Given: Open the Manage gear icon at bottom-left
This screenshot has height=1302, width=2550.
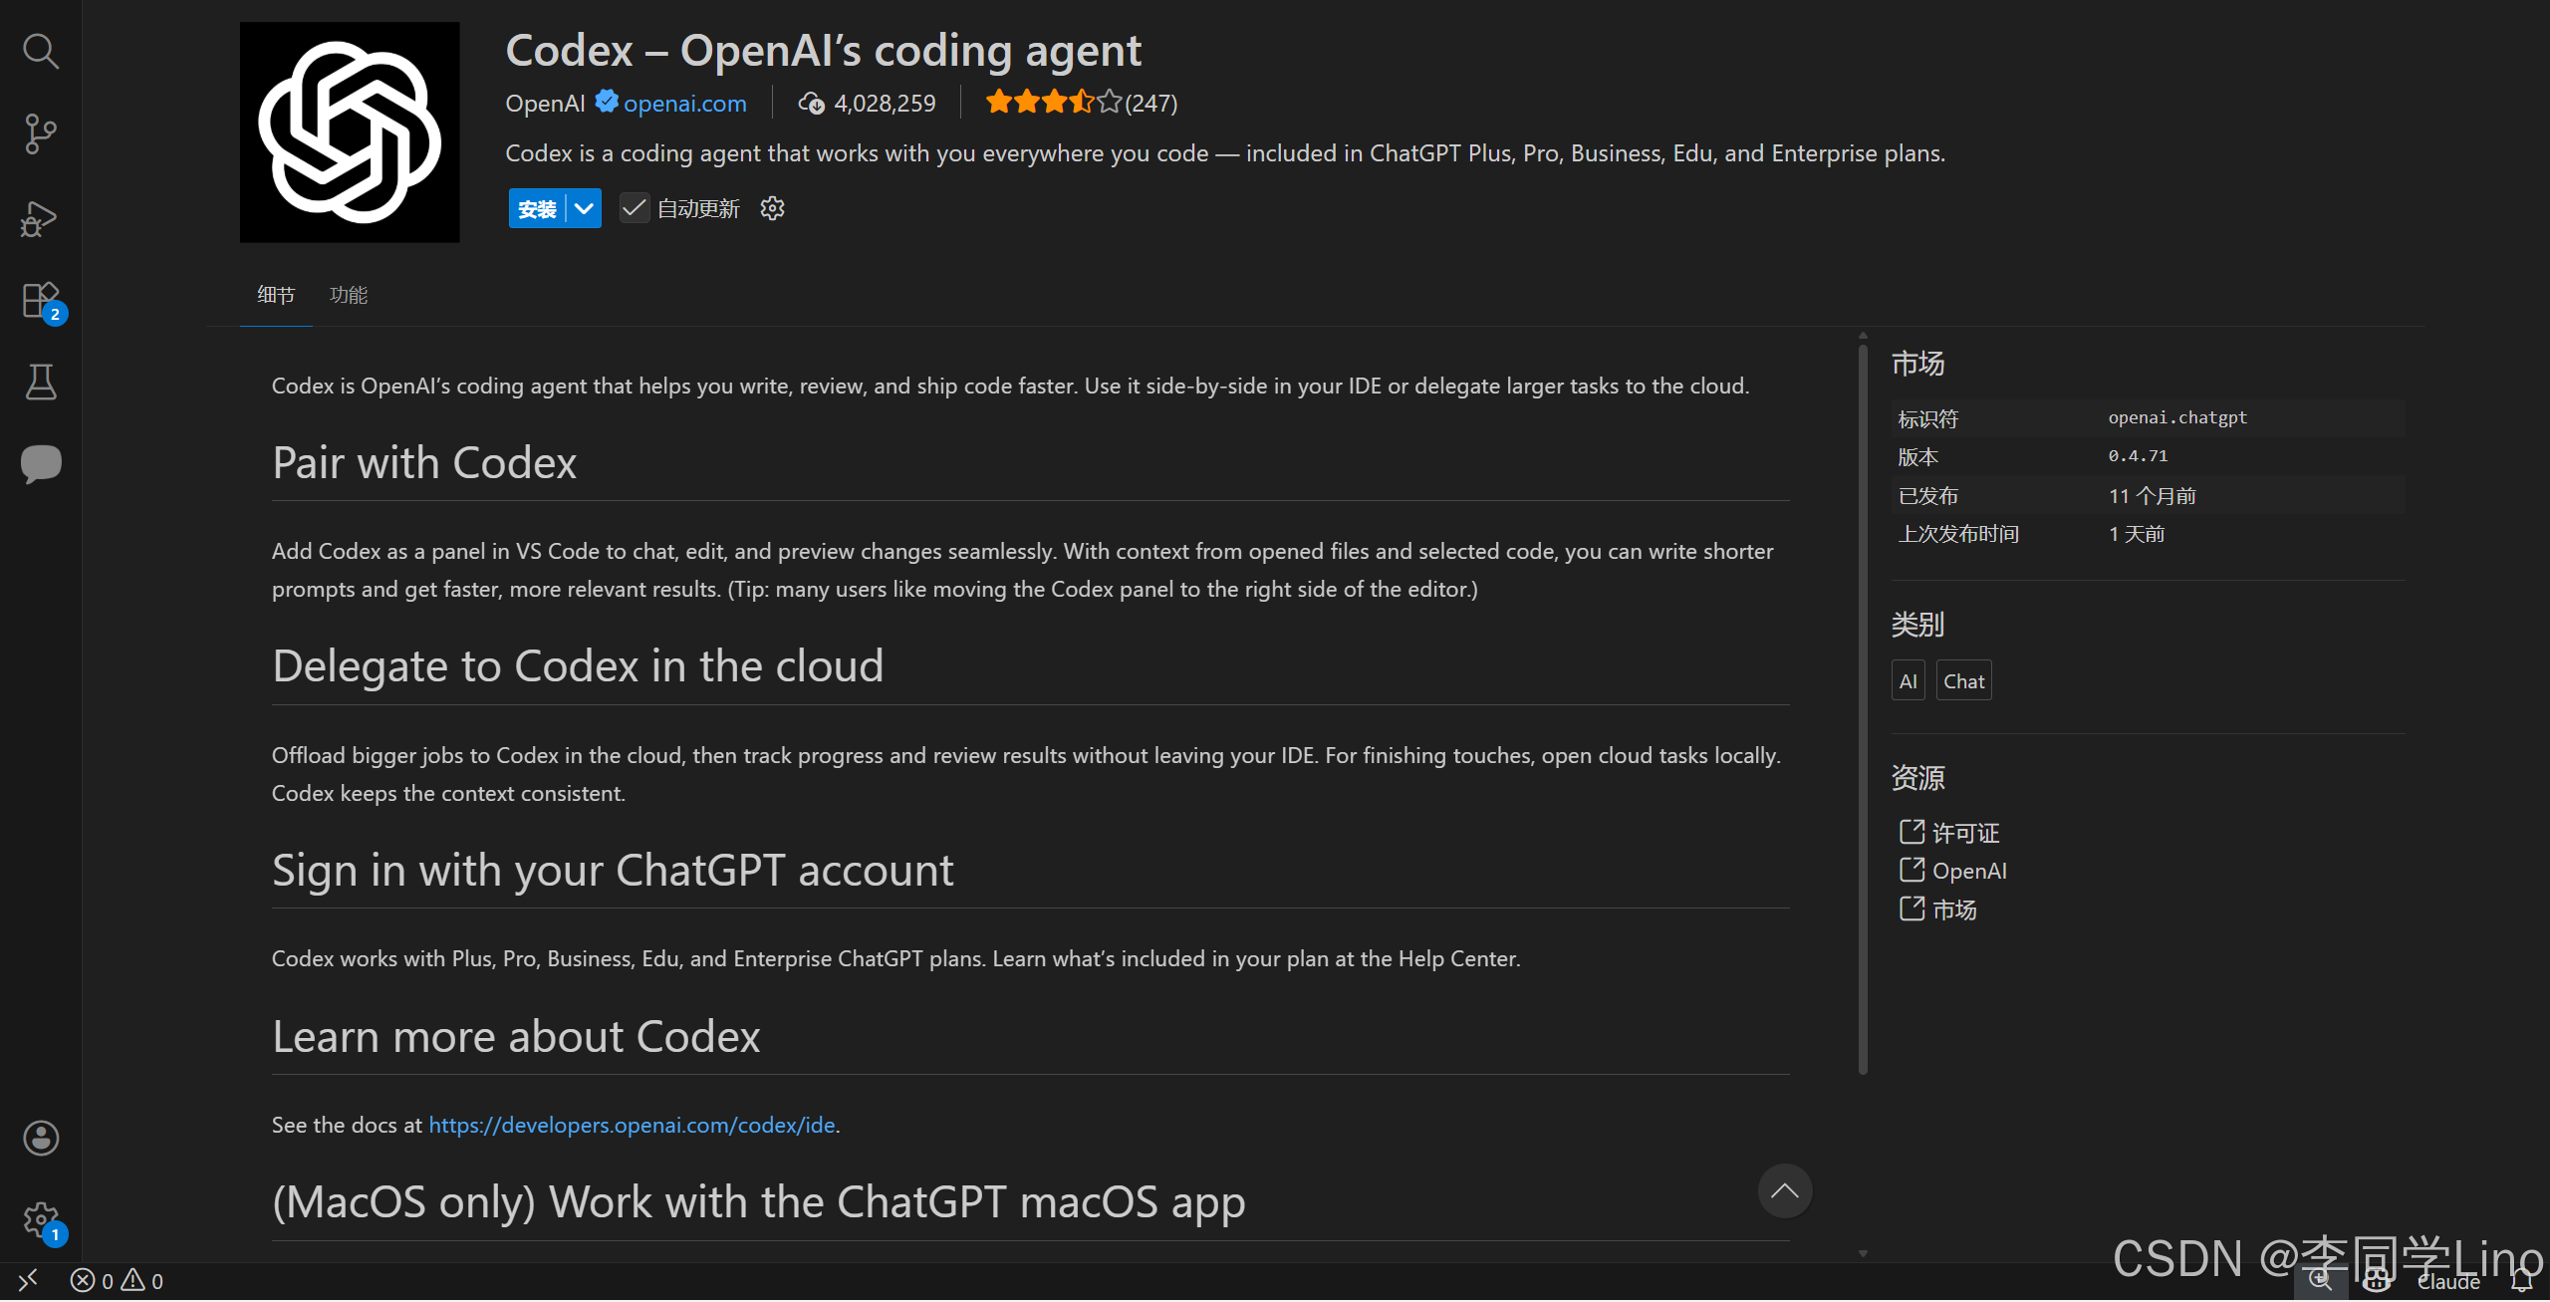Looking at the screenshot, I should coord(40,1219).
